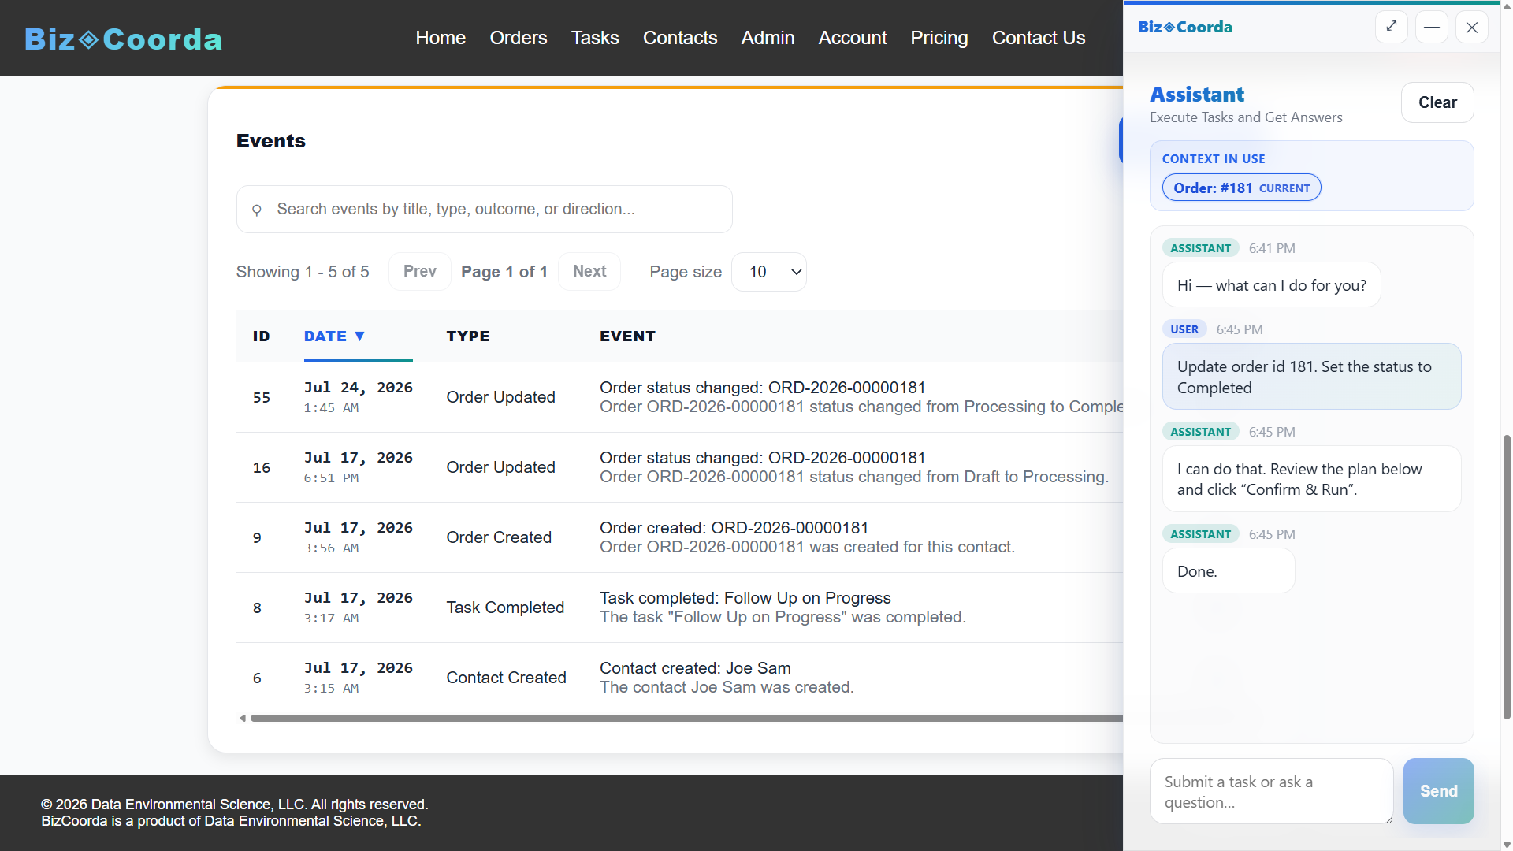
Task: Click the DATE sort arrow indicator
Action: point(360,336)
